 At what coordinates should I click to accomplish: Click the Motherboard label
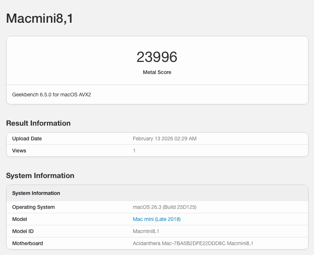pos(27,243)
